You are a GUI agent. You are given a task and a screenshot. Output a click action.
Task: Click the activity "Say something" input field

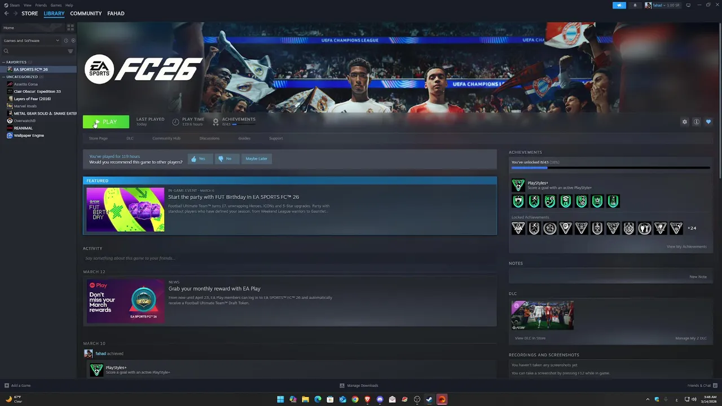(x=289, y=258)
